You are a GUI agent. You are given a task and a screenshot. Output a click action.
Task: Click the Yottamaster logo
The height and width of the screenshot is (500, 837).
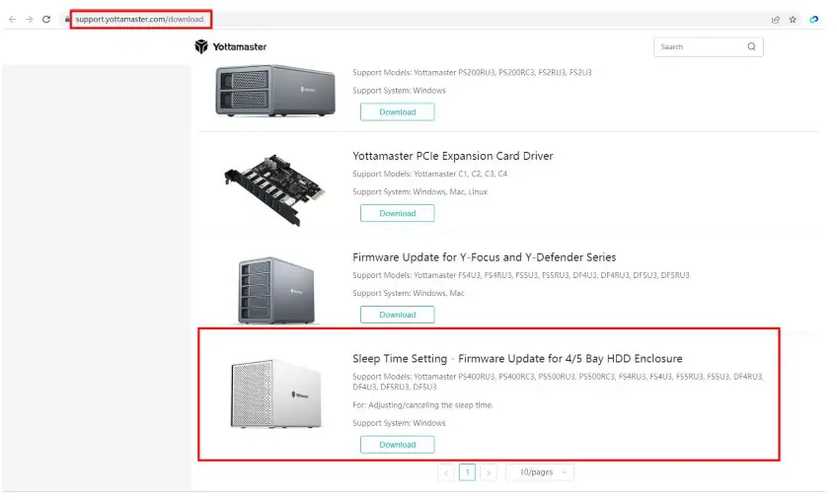[x=231, y=47]
